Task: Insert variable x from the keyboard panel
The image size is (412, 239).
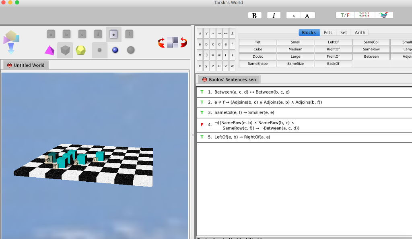Action: pos(200,66)
